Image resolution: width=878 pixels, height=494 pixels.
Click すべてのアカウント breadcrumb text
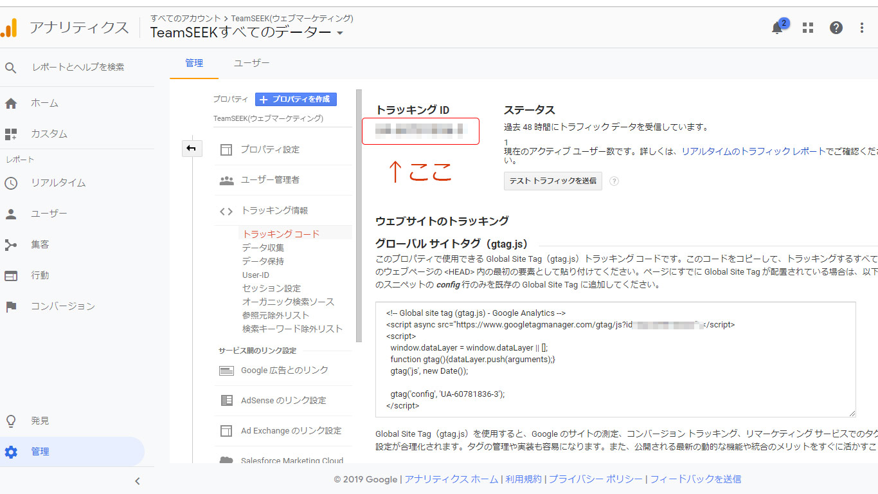pos(186,18)
